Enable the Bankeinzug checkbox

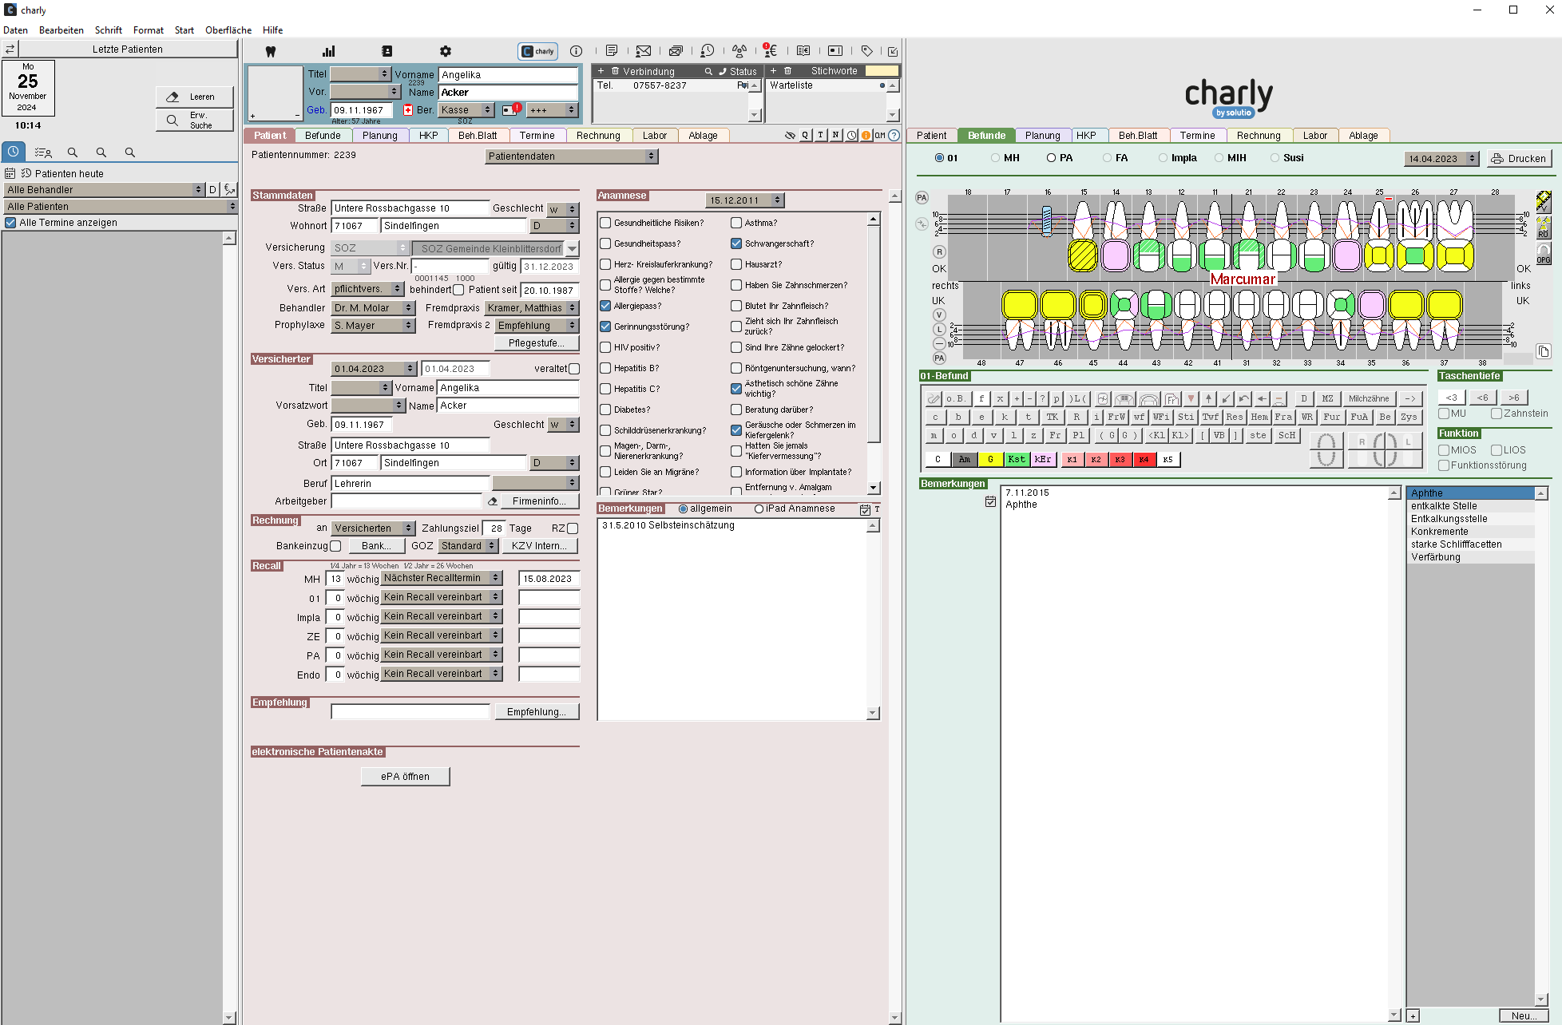[335, 546]
